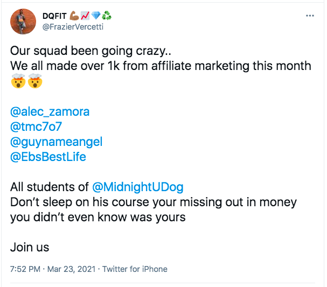The width and height of the screenshot is (327, 287).
Task: Open the @alec_zamora mention
Action: (50, 112)
